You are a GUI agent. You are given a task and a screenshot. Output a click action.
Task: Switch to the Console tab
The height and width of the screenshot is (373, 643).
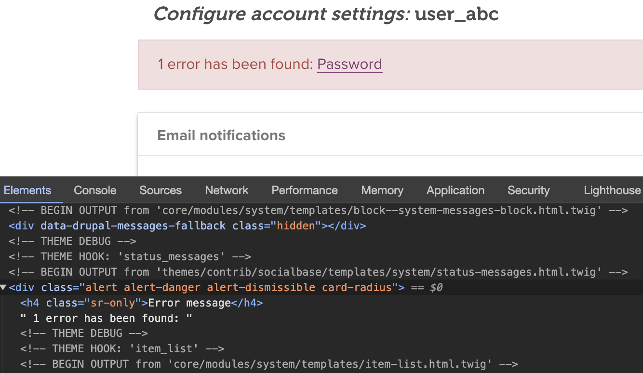click(95, 190)
